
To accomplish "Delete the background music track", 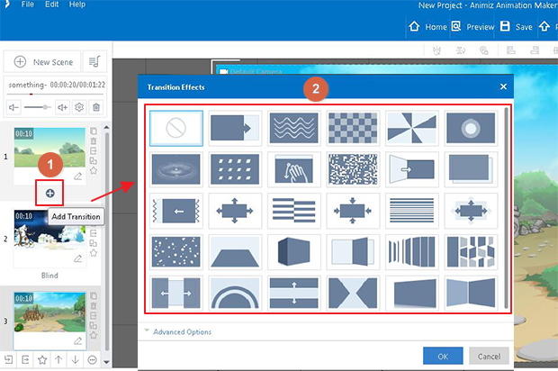I will (96, 107).
